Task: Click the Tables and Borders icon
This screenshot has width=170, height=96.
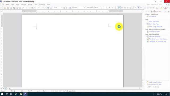Action: click(x=51, y=8)
